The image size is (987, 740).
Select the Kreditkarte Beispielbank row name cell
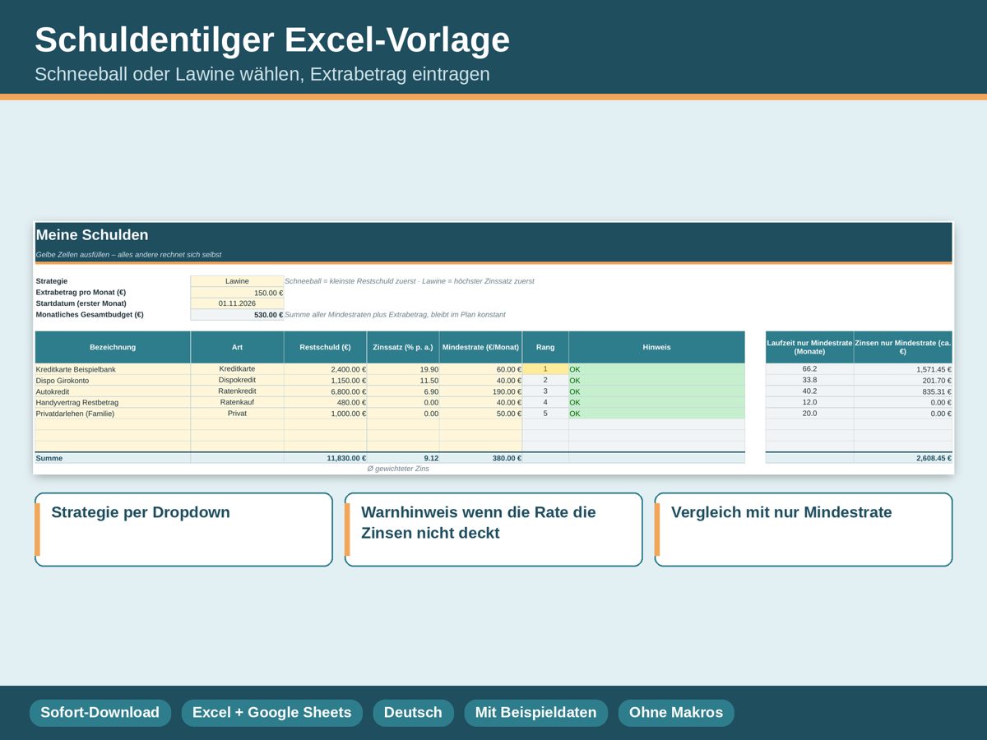click(113, 369)
